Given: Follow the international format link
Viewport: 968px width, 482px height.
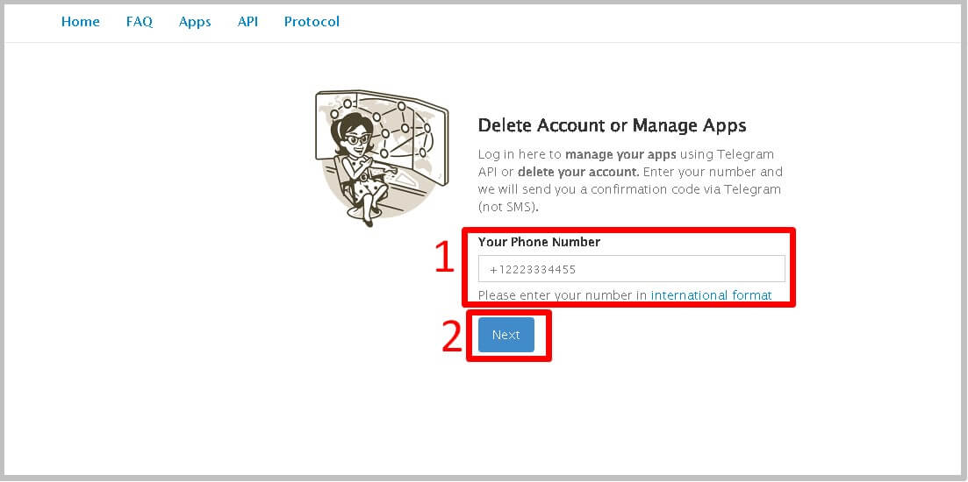Looking at the screenshot, I should [711, 295].
